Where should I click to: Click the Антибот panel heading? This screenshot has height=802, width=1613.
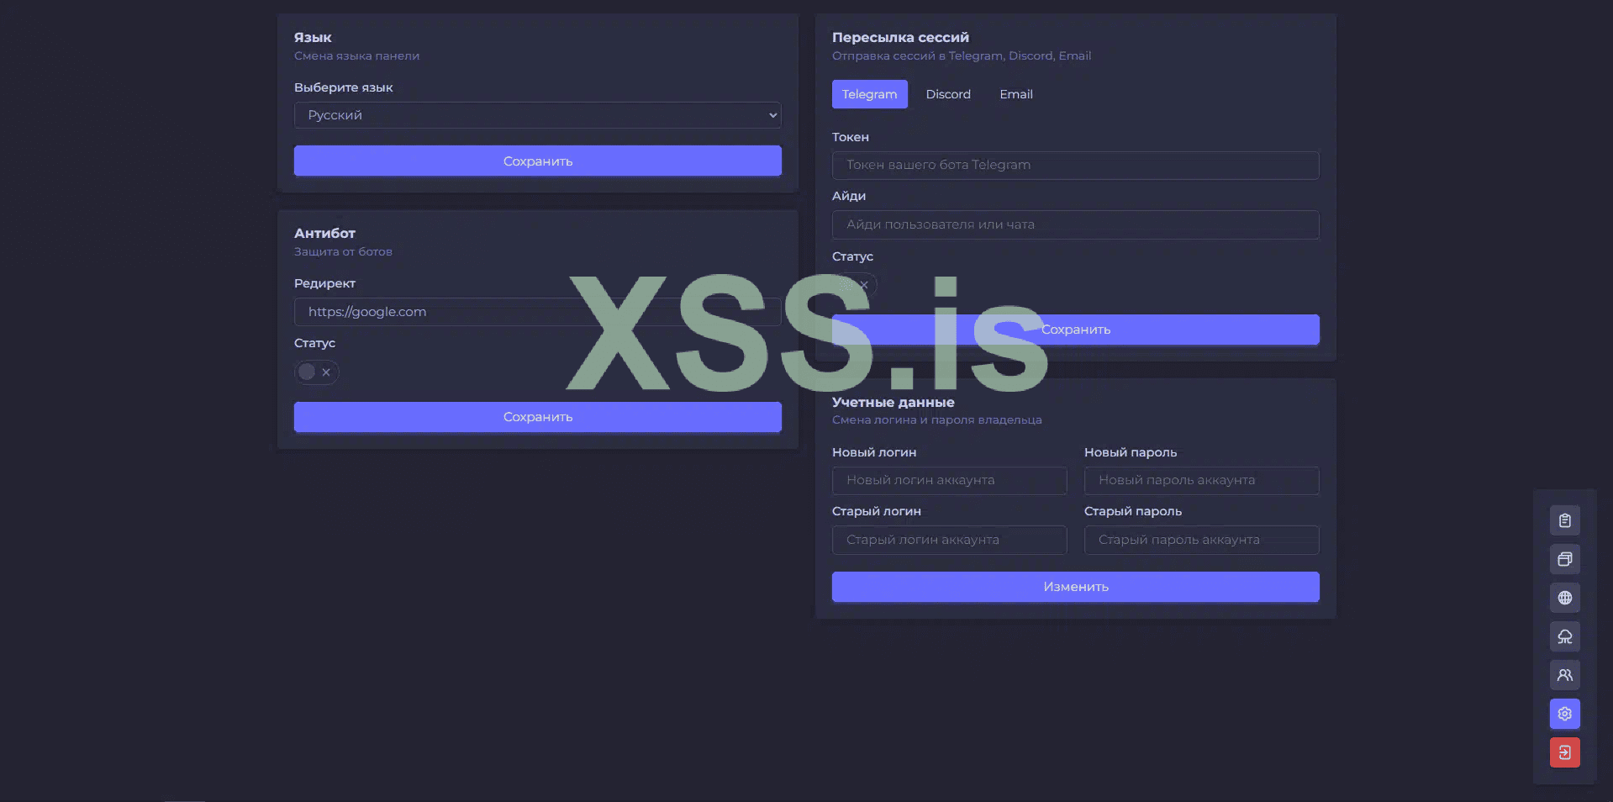[x=324, y=233]
